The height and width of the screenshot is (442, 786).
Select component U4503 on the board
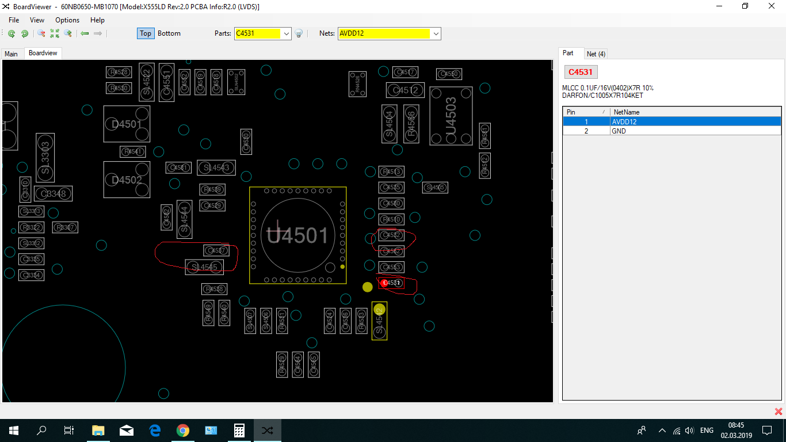(451, 116)
